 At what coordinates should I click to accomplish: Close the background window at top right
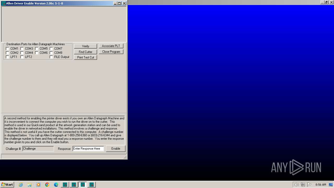[331, 2]
